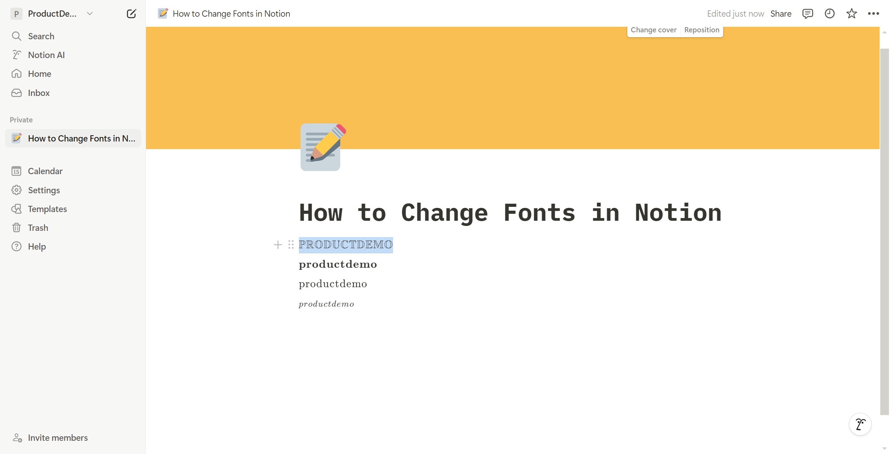This screenshot has width=890, height=454.
Task: Click the scrollbar down arrow
Action: [x=884, y=449]
